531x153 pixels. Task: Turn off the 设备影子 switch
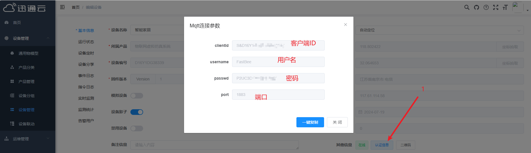[x=137, y=112]
